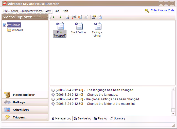Image resolution: width=177 pixels, height=129 pixels.
Task: Switch to the Manager Log tab
Action: tap(61, 118)
